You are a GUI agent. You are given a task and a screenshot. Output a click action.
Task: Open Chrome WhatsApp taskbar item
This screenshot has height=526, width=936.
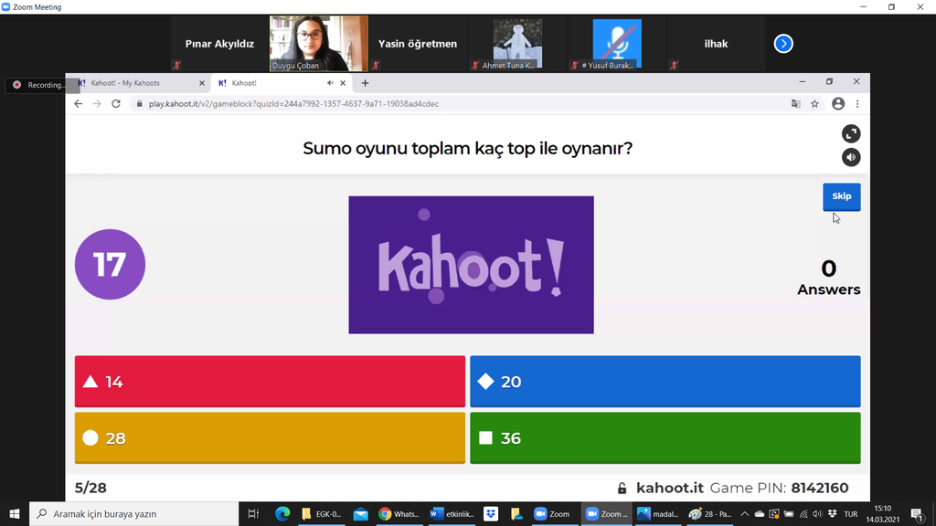point(399,513)
